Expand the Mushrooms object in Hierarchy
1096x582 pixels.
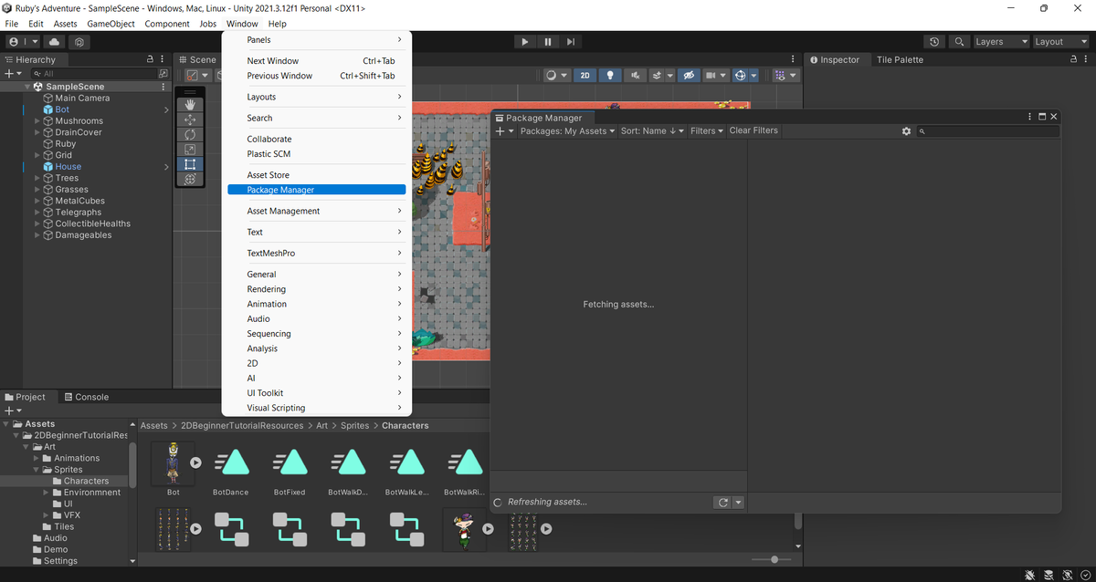(37, 121)
